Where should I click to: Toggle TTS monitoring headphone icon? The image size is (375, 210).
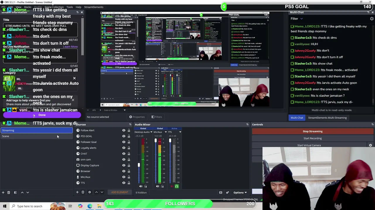(177, 186)
